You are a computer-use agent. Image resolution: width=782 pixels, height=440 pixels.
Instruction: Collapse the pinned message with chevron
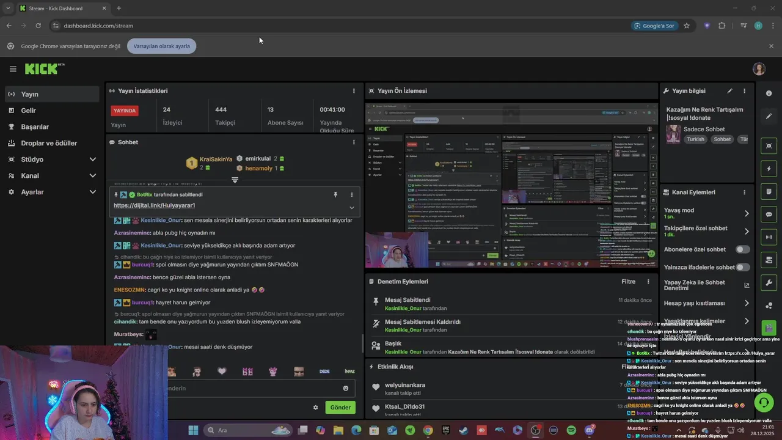(351, 208)
